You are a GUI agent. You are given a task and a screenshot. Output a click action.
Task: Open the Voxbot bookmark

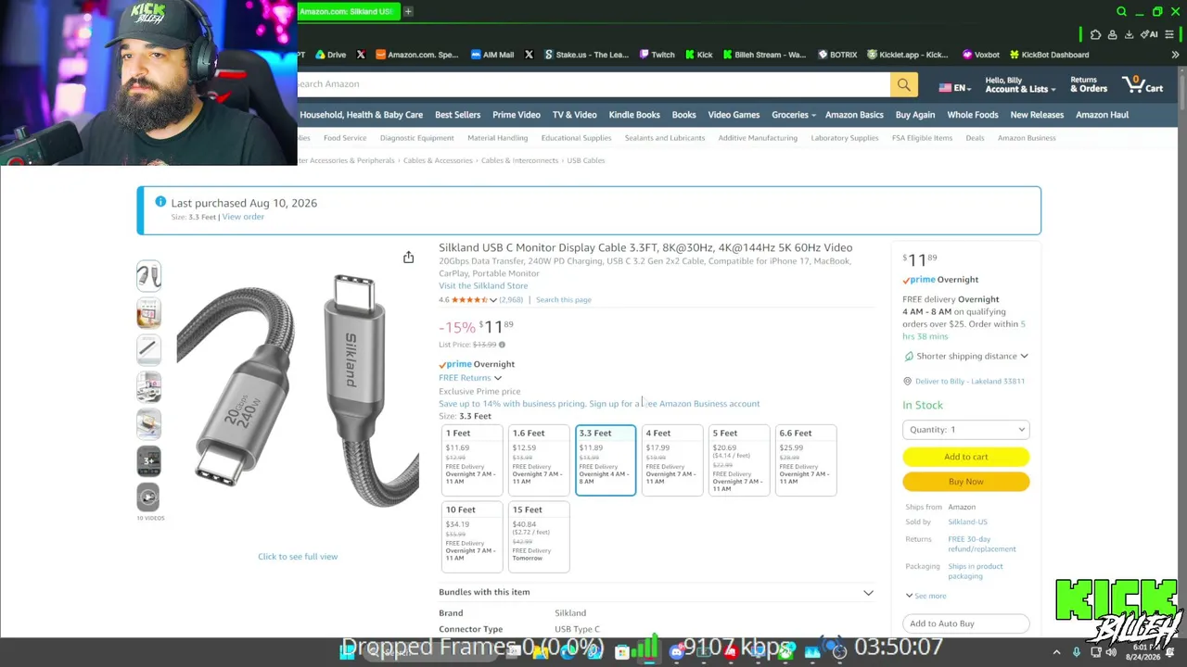981,55
